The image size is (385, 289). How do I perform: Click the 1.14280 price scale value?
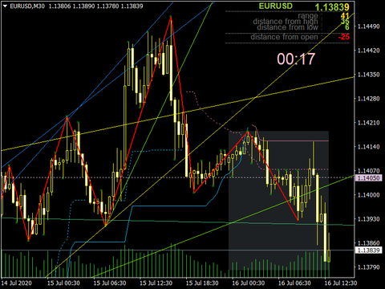368,99
